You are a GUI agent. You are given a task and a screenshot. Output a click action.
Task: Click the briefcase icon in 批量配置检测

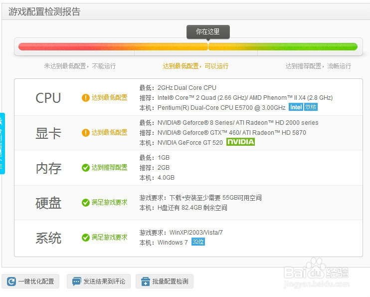(146, 282)
